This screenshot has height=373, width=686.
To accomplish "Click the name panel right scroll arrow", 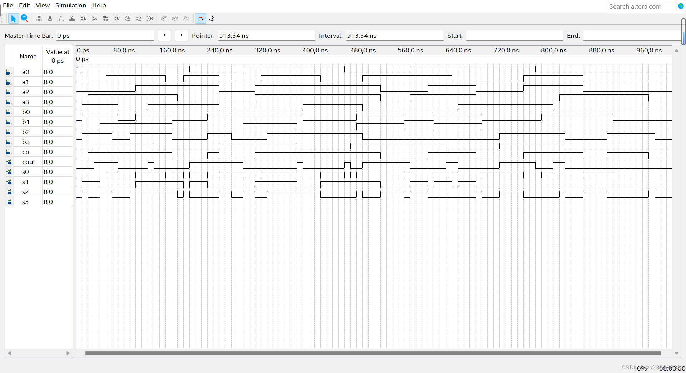I will coord(68,353).
